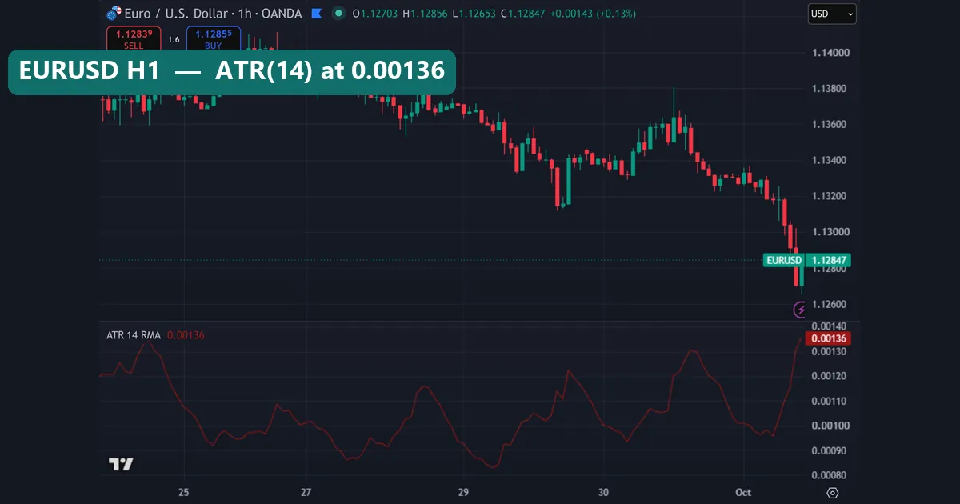Click the 25 date label on time axis

point(183,492)
